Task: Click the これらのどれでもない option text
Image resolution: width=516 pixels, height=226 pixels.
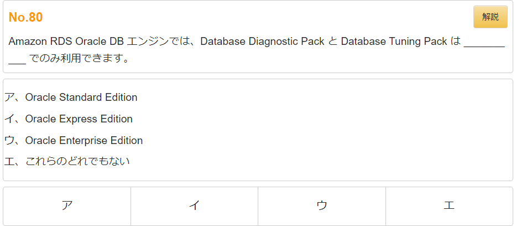Action: 77,161
